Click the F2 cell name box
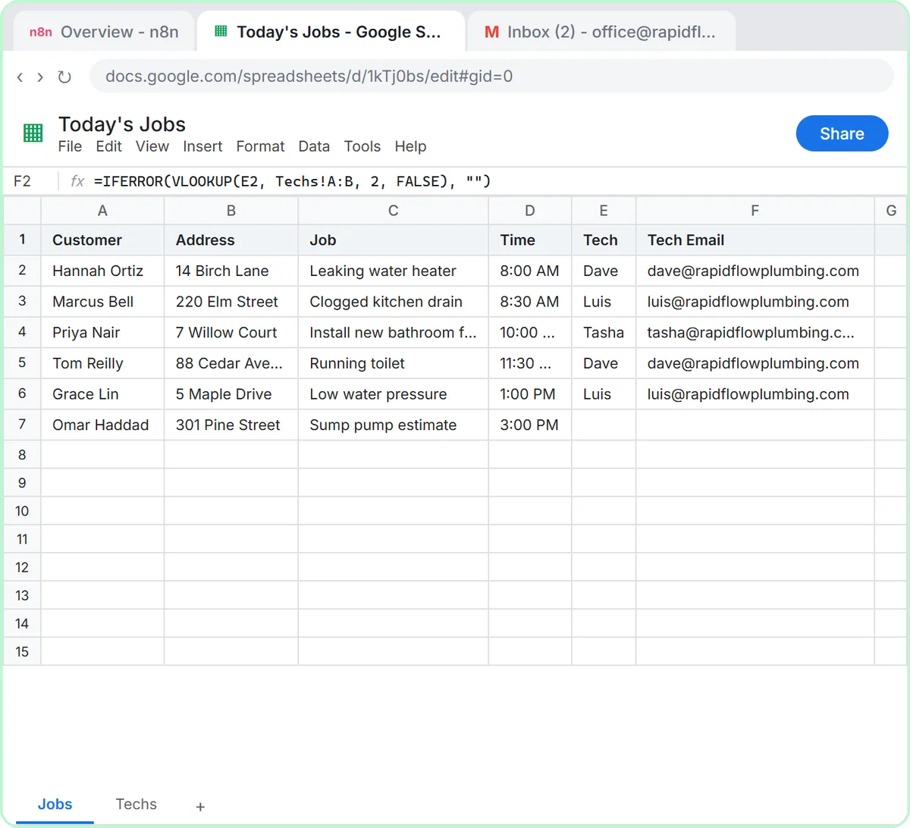 (23, 181)
